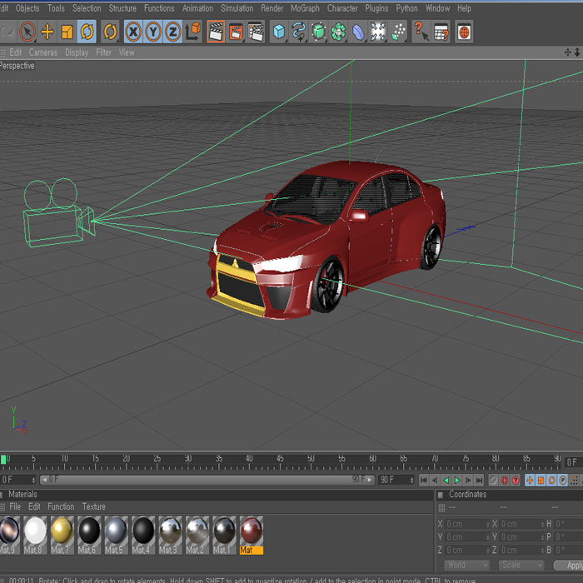Go to end of animation

pyautogui.click(x=479, y=480)
